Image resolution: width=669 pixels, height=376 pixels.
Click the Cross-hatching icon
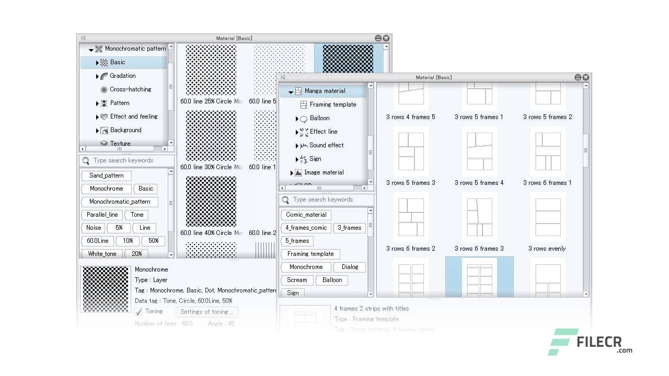pyautogui.click(x=104, y=89)
